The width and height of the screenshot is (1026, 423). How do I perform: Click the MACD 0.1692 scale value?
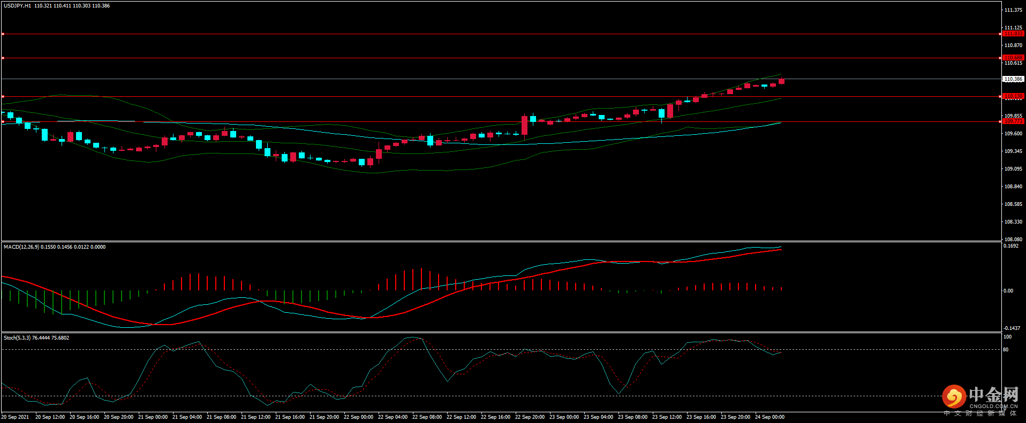tap(1011, 246)
